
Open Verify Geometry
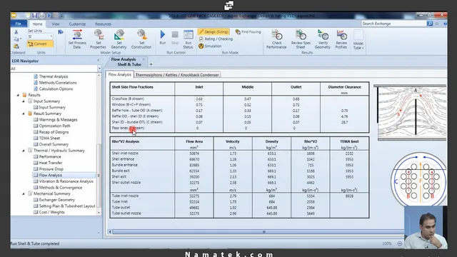coord(322,39)
